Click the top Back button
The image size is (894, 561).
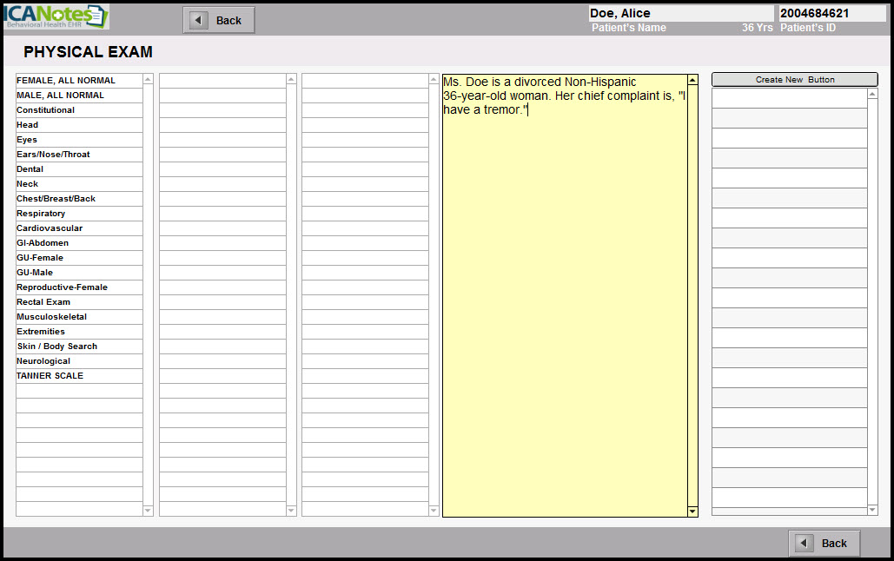click(219, 20)
